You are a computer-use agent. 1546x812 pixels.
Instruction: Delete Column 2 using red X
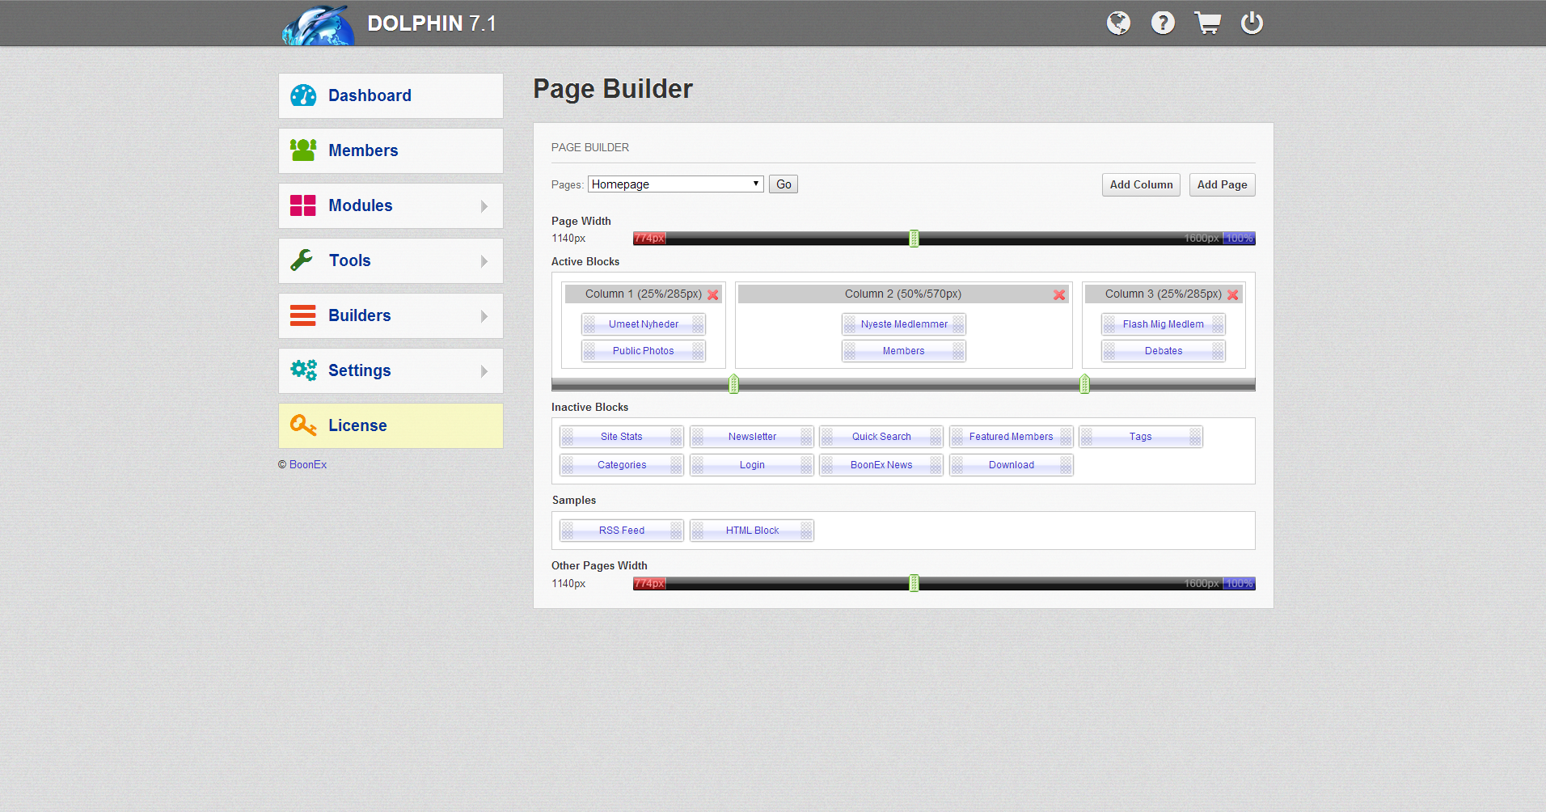pos(1059,295)
